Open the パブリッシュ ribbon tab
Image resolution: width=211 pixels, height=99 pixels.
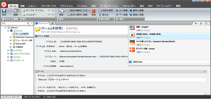pos(66,6)
